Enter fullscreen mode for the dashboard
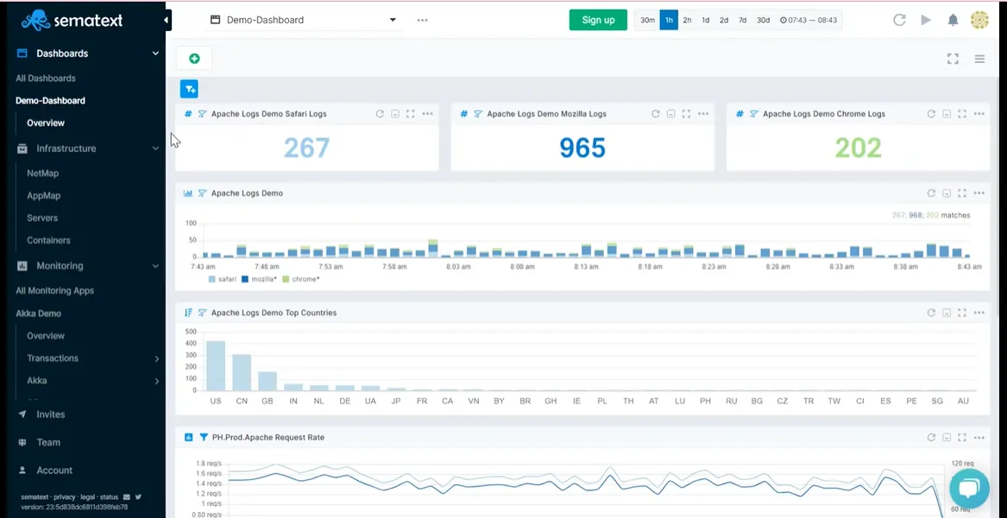Image resolution: width=1007 pixels, height=518 pixels. coord(953,59)
